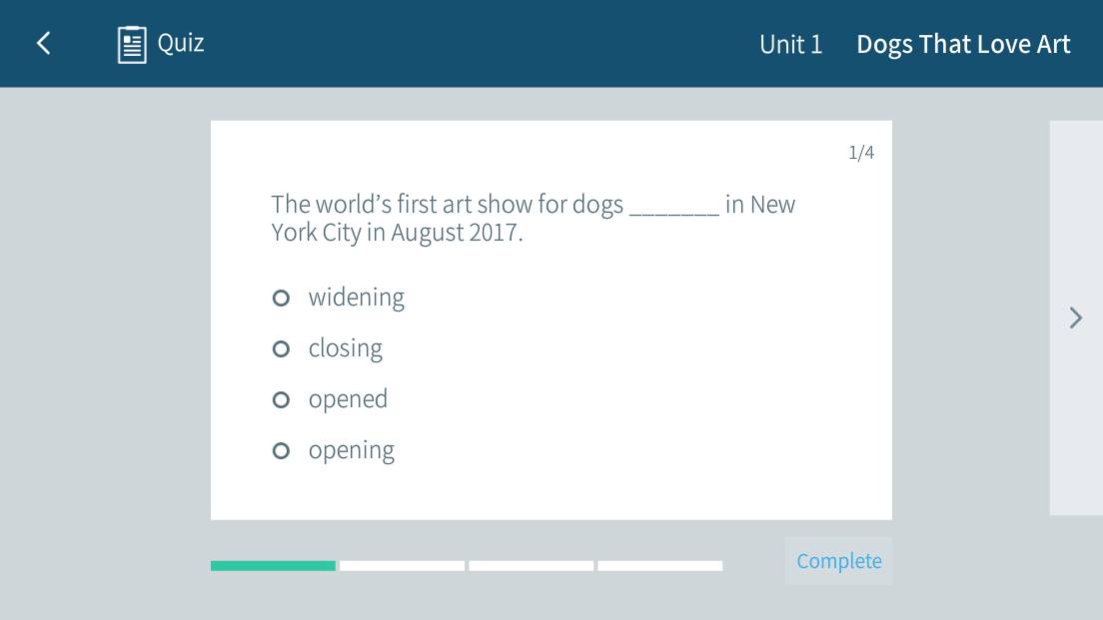
Task: Select the 'widening' radio button
Action: [x=281, y=298]
